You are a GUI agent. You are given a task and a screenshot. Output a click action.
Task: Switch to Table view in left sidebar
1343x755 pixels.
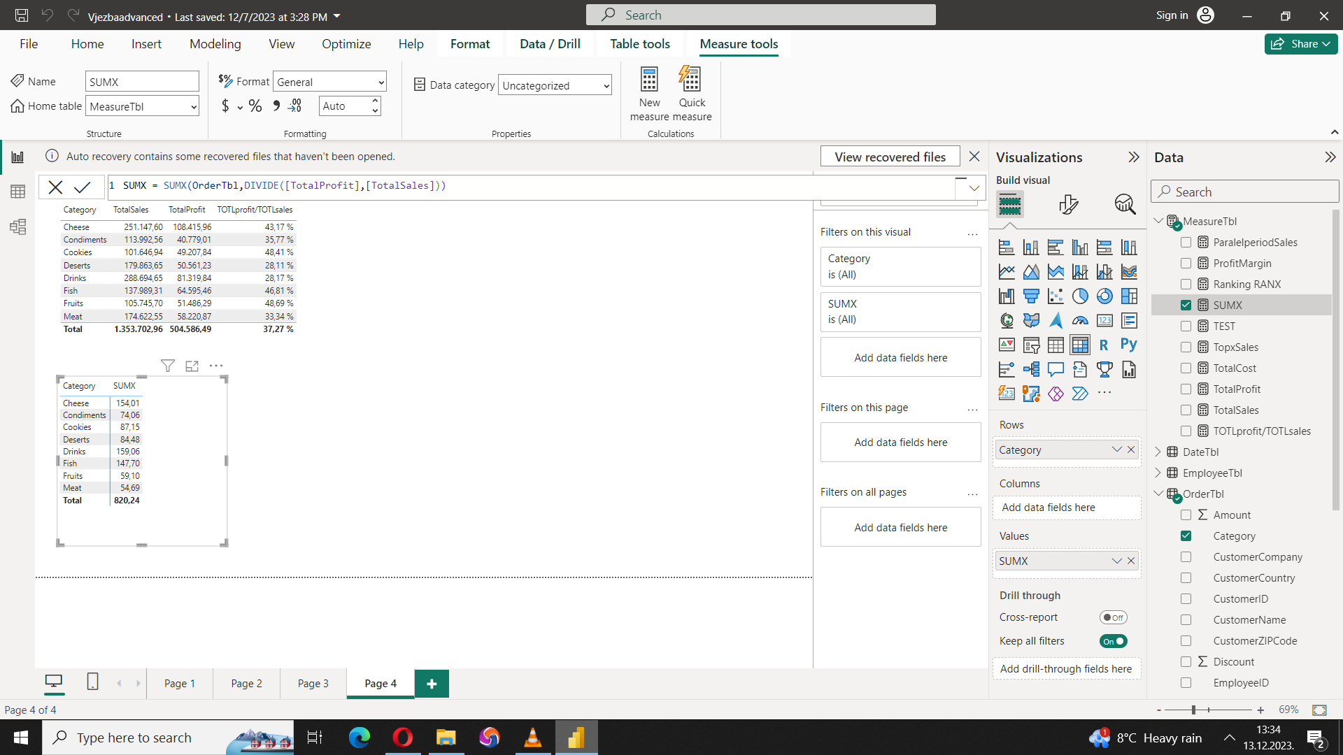pyautogui.click(x=17, y=192)
